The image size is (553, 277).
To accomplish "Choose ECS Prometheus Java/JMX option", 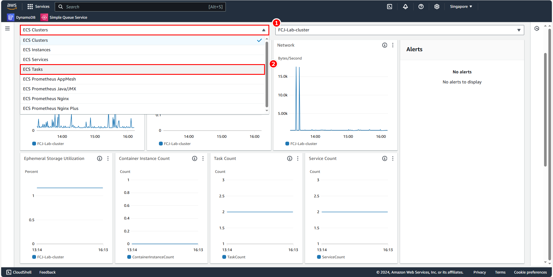I will pos(143,89).
